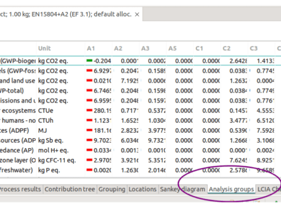The width and height of the screenshot is (281, 211).
Task: Open the Sankey diagram tab
Action: tap(182, 189)
